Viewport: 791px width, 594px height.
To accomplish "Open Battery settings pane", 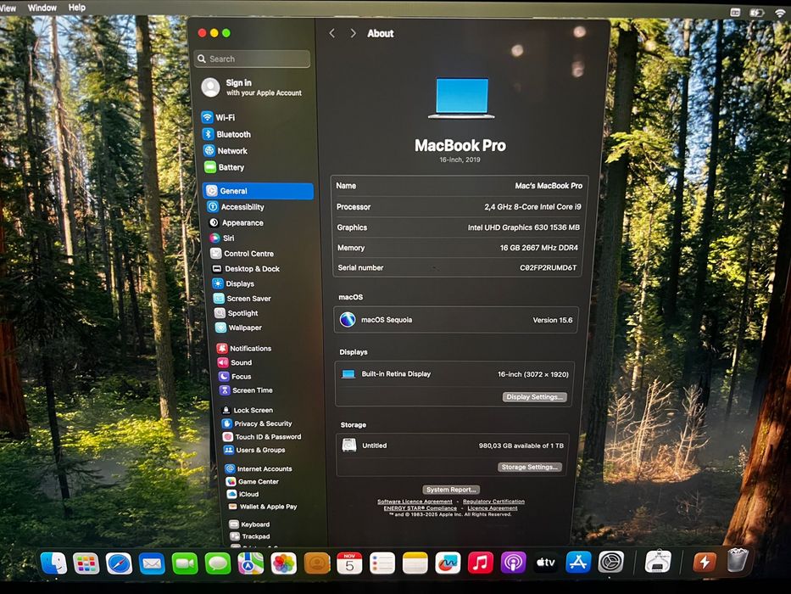I will (225, 167).
